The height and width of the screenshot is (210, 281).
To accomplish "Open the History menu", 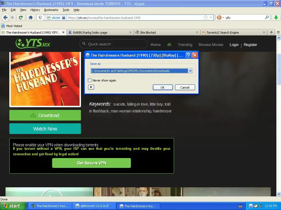I will tap(35, 10).
